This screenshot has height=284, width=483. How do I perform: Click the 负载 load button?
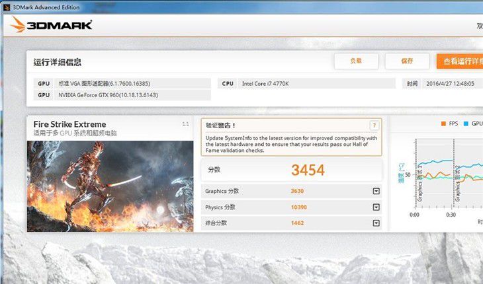[356, 61]
